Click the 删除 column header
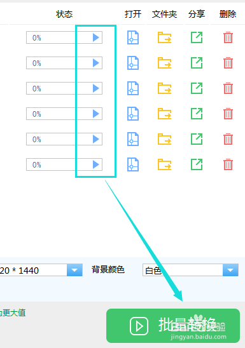Image resolution: width=245 pixels, height=348 pixels. [x=228, y=14]
